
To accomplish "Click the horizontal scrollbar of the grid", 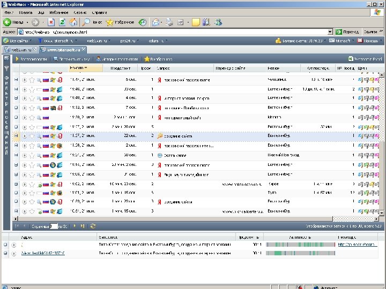I will (x=175, y=219).
